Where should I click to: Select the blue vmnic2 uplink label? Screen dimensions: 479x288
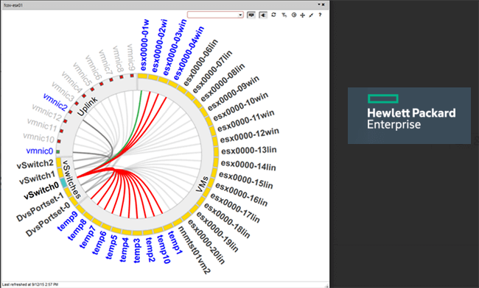[x=55, y=102]
